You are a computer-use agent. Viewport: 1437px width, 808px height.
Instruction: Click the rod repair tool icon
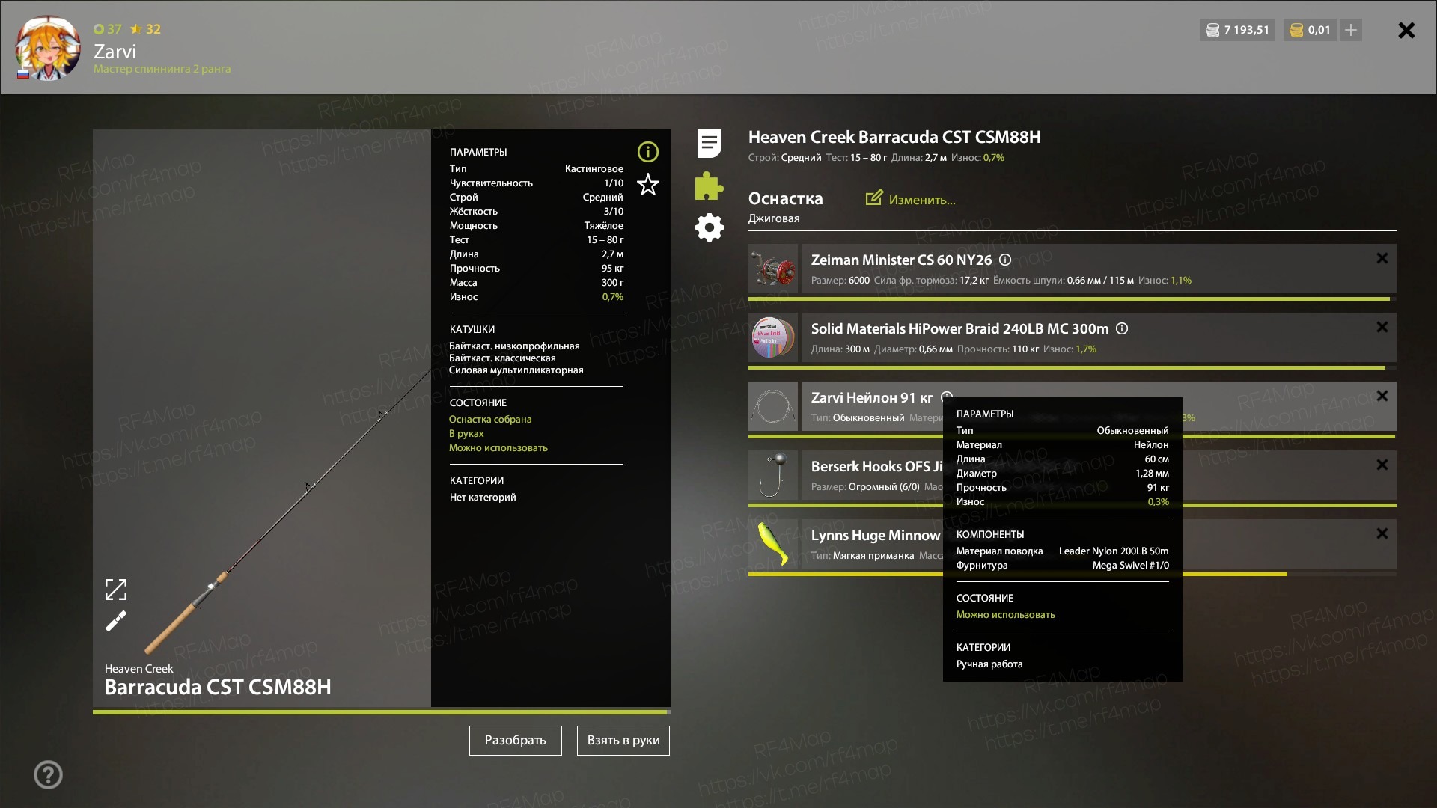pyautogui.click(x=116, y=621)
